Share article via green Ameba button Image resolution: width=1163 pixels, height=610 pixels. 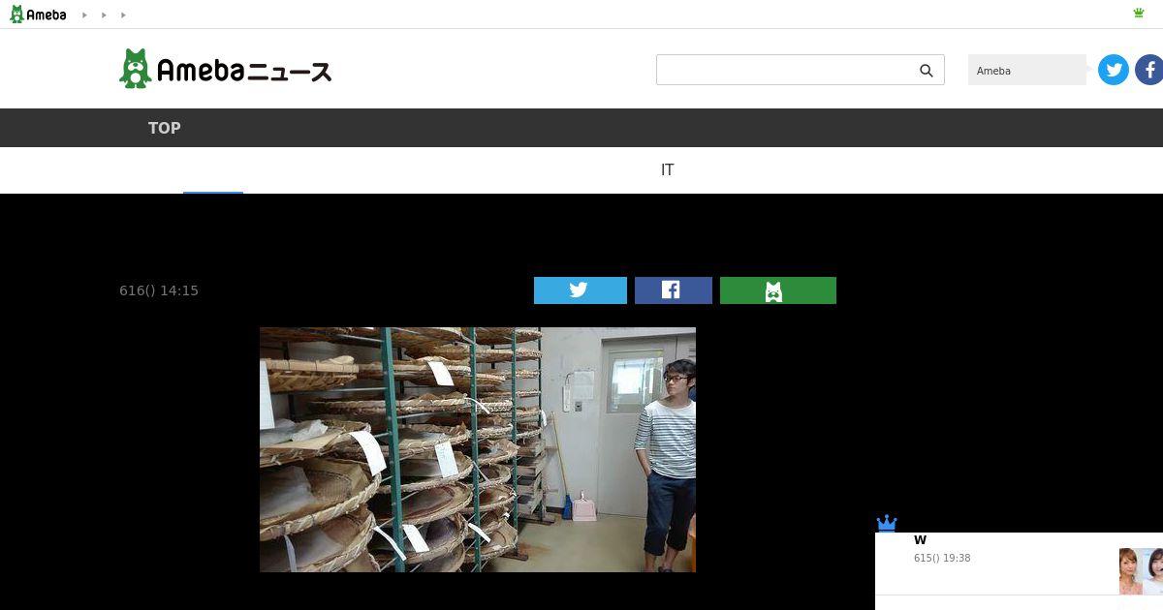(x=778, y=290)
